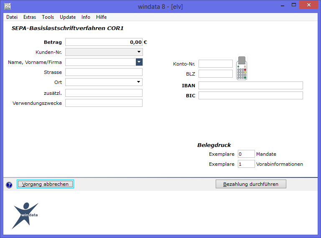Focus the Konto-Nr. input field
321x238 pixels.
point(216,63)
